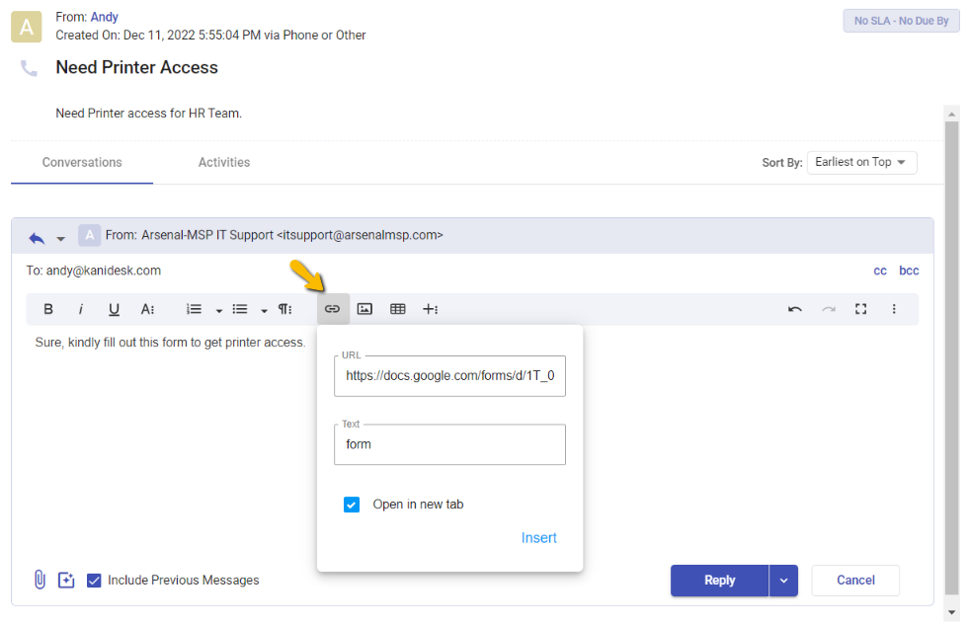Click Insert to add the link
This screenshot has height=624, width=970.
click(x=538, y=538)
